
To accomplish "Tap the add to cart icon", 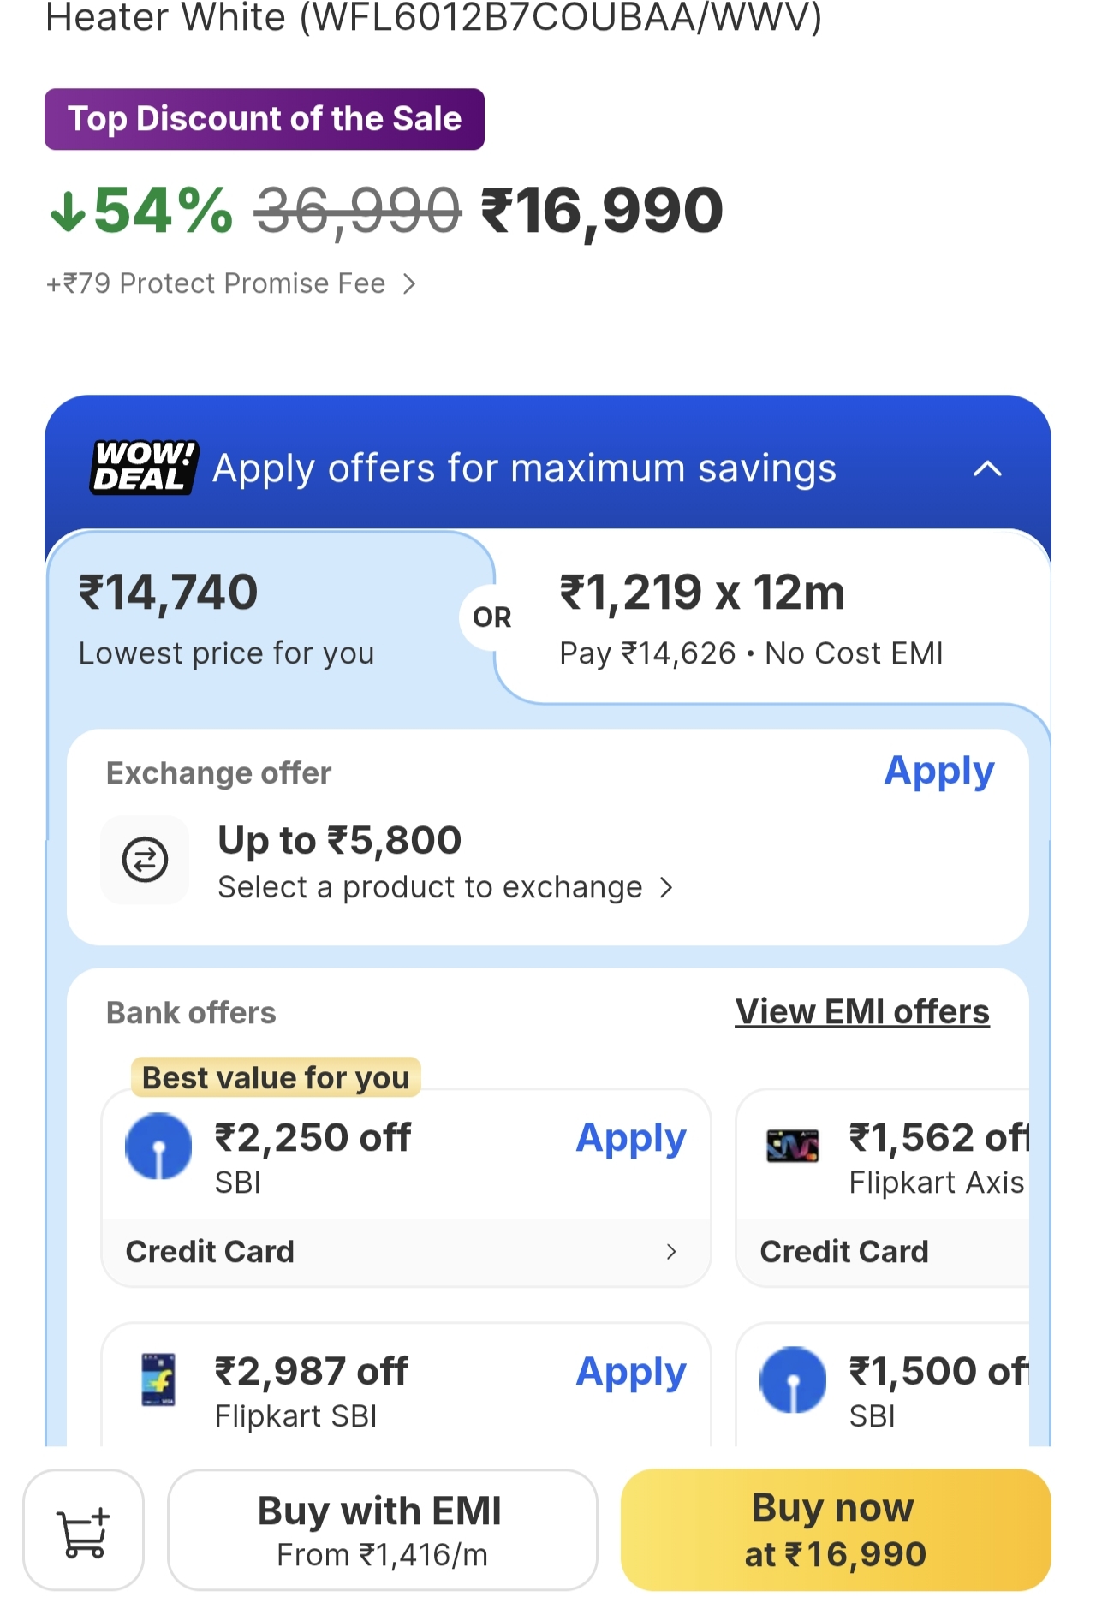I will coord(83,1530).
